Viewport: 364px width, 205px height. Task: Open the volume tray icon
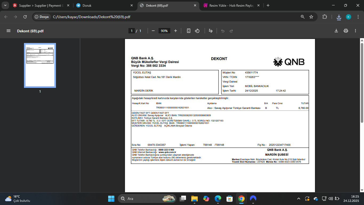point(331,199)
